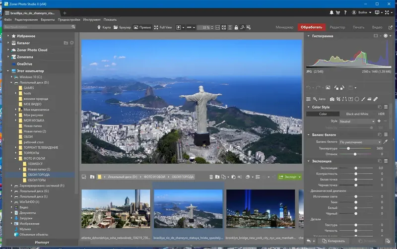Click the Quick Edits camera icon
The image size is (397, 249).
click(x=332, y=99)
